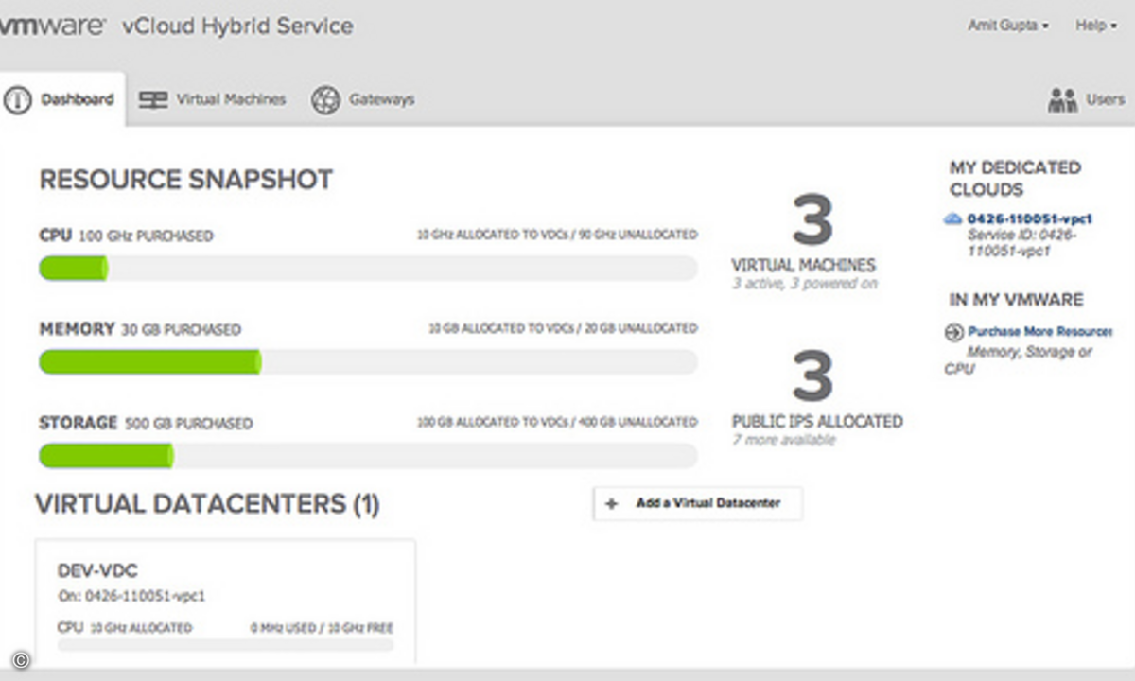This screenshot has height=681, width=1135.
Task: Open the Amit Gupta account dropdown
Action: (1008, 26)
